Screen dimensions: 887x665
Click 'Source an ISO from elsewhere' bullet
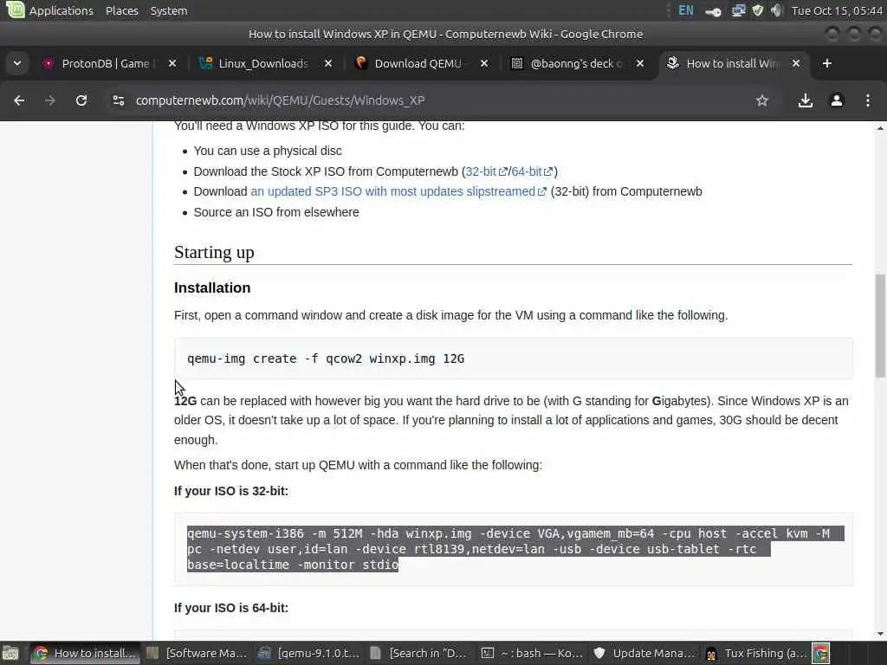click(x=276, y=212)
